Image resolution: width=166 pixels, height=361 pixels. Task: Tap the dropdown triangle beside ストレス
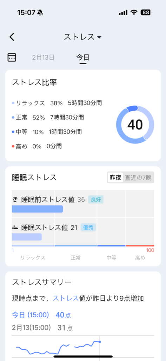pos(99,37)
